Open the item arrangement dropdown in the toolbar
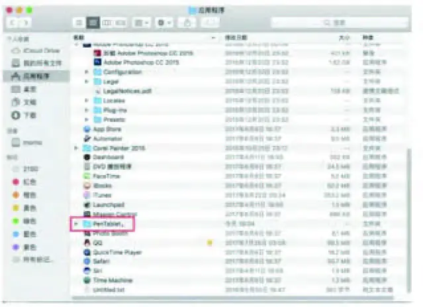Viewport: 423px width, 307px height. (142, 23)
